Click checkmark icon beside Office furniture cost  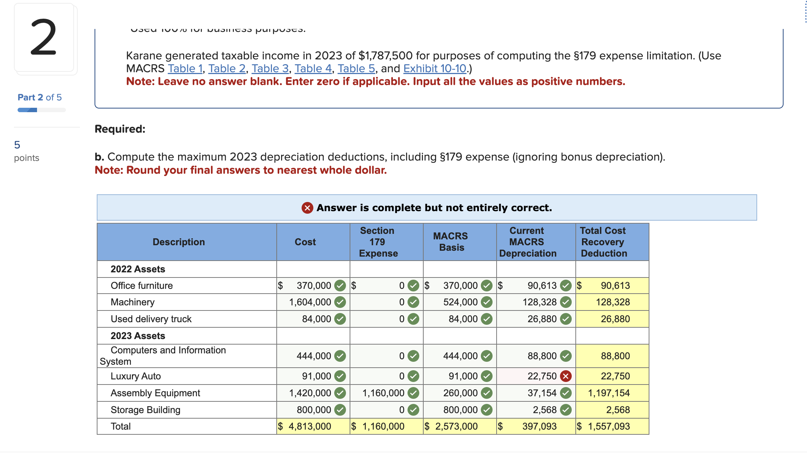pos(340,286)
